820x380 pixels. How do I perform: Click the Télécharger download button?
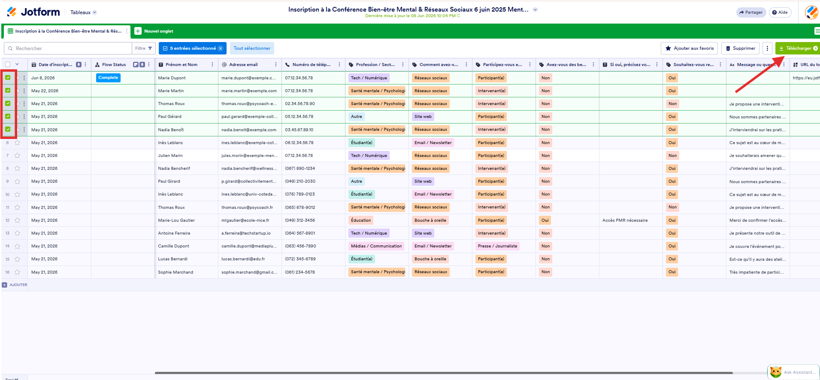(797, 48)
